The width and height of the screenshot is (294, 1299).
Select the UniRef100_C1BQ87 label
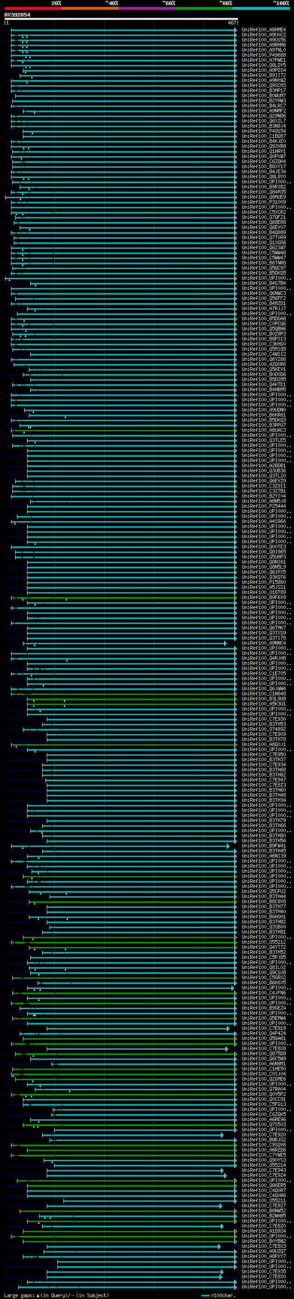click(x=264, y=136)
